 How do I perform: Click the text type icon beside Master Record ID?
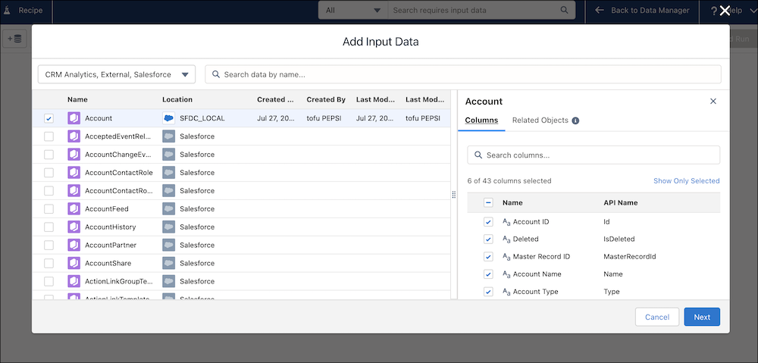[506, 257]
